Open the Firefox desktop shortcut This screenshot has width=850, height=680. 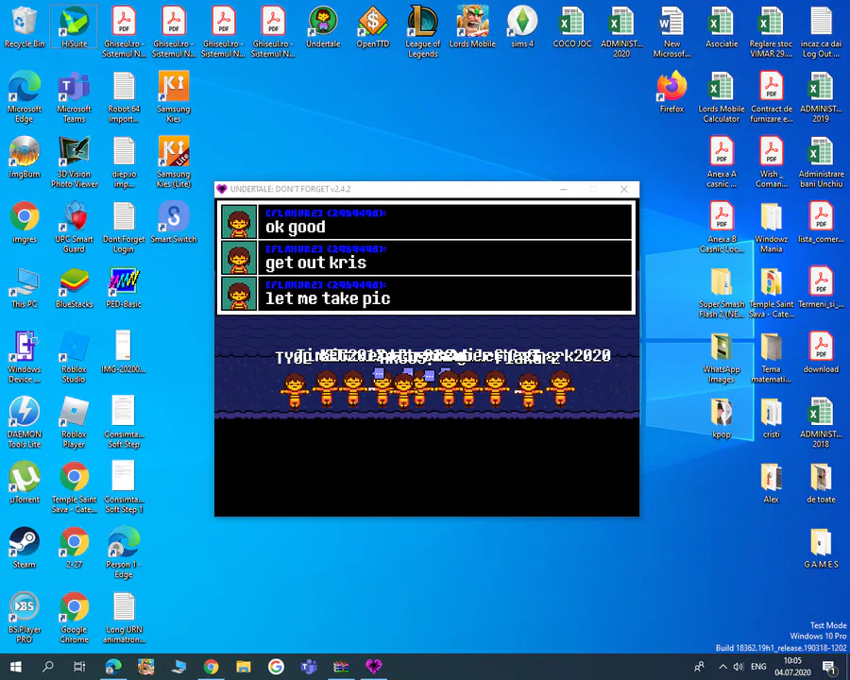(x=671, y=93)
